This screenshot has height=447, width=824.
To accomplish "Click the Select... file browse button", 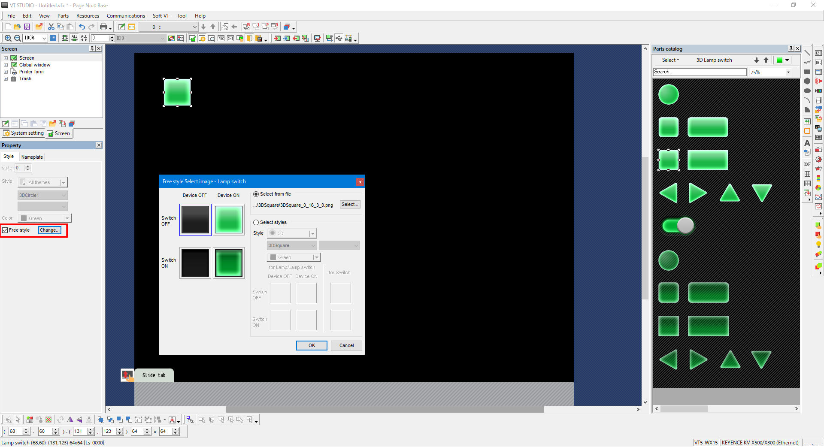I will [349, 205].
